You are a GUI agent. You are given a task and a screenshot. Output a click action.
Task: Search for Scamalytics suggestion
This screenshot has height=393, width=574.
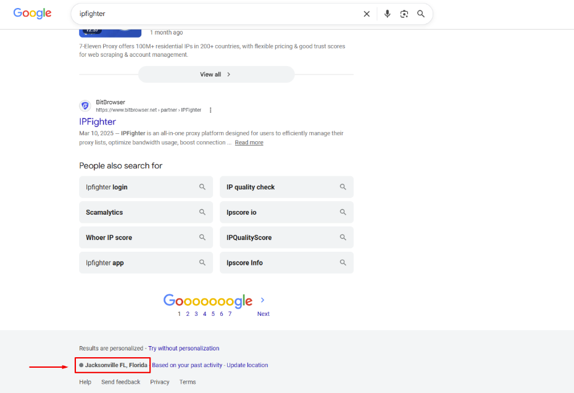146,212
